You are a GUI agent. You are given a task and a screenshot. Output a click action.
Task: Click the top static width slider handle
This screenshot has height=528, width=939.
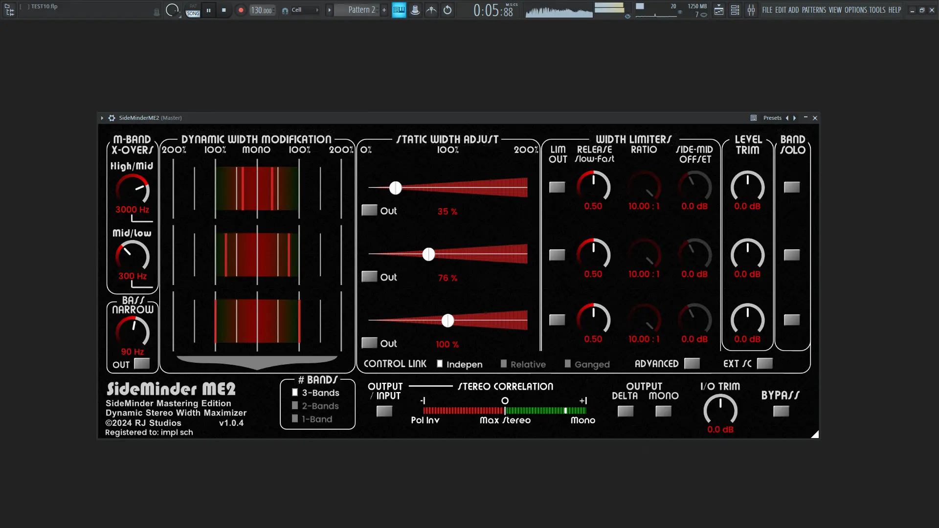coord(395,188)
